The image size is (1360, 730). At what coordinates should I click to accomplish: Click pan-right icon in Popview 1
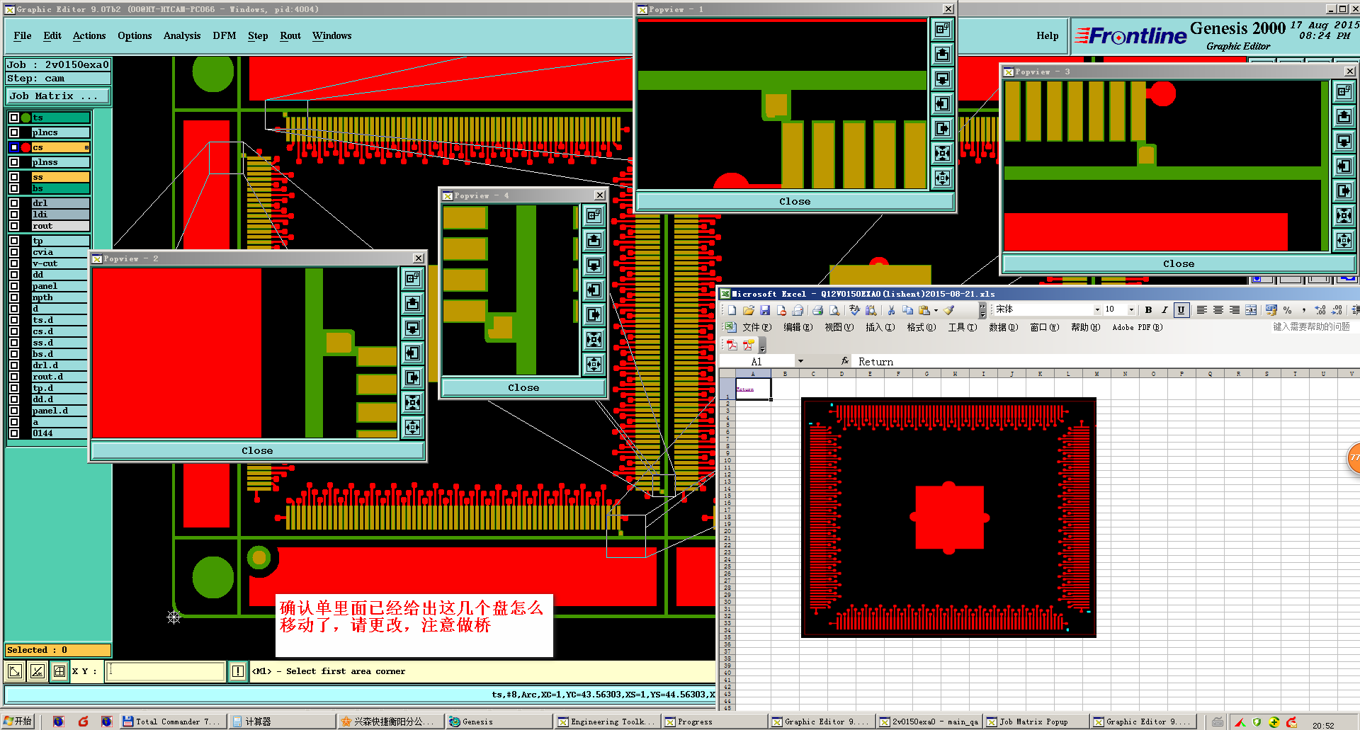tap(942, 128)
